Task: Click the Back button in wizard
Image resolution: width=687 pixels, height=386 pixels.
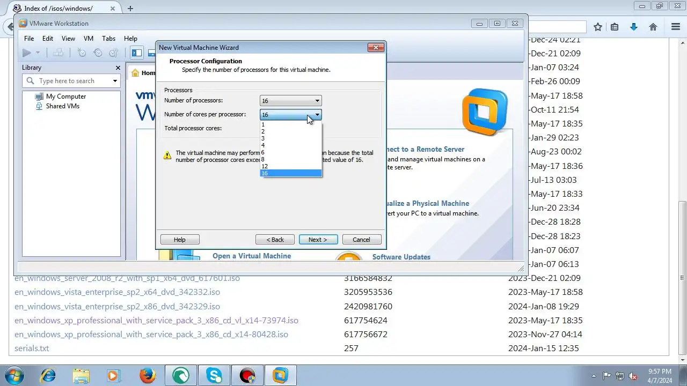Action: click(x=275, y=240)
